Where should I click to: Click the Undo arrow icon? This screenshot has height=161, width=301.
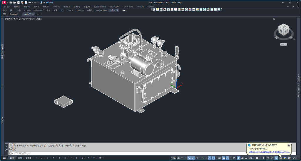[30, 2]
